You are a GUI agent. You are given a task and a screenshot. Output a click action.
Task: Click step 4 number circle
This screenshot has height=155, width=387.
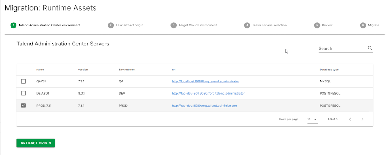[x=247, y=25]
